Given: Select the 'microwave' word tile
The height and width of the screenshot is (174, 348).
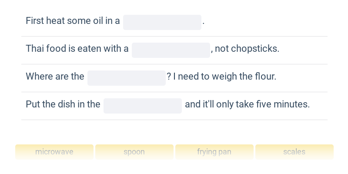Looking at the screenshot, I should click(54, 152).
